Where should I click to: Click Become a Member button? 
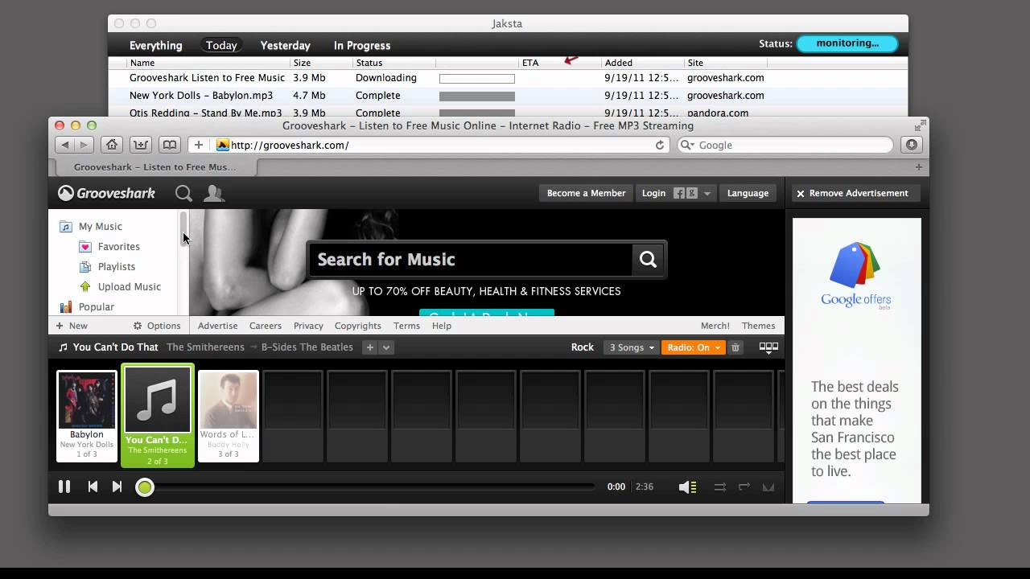pos(586,193)
